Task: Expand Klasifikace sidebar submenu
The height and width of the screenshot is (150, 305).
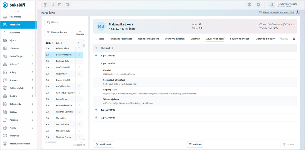Action: (x=33, y=33)
